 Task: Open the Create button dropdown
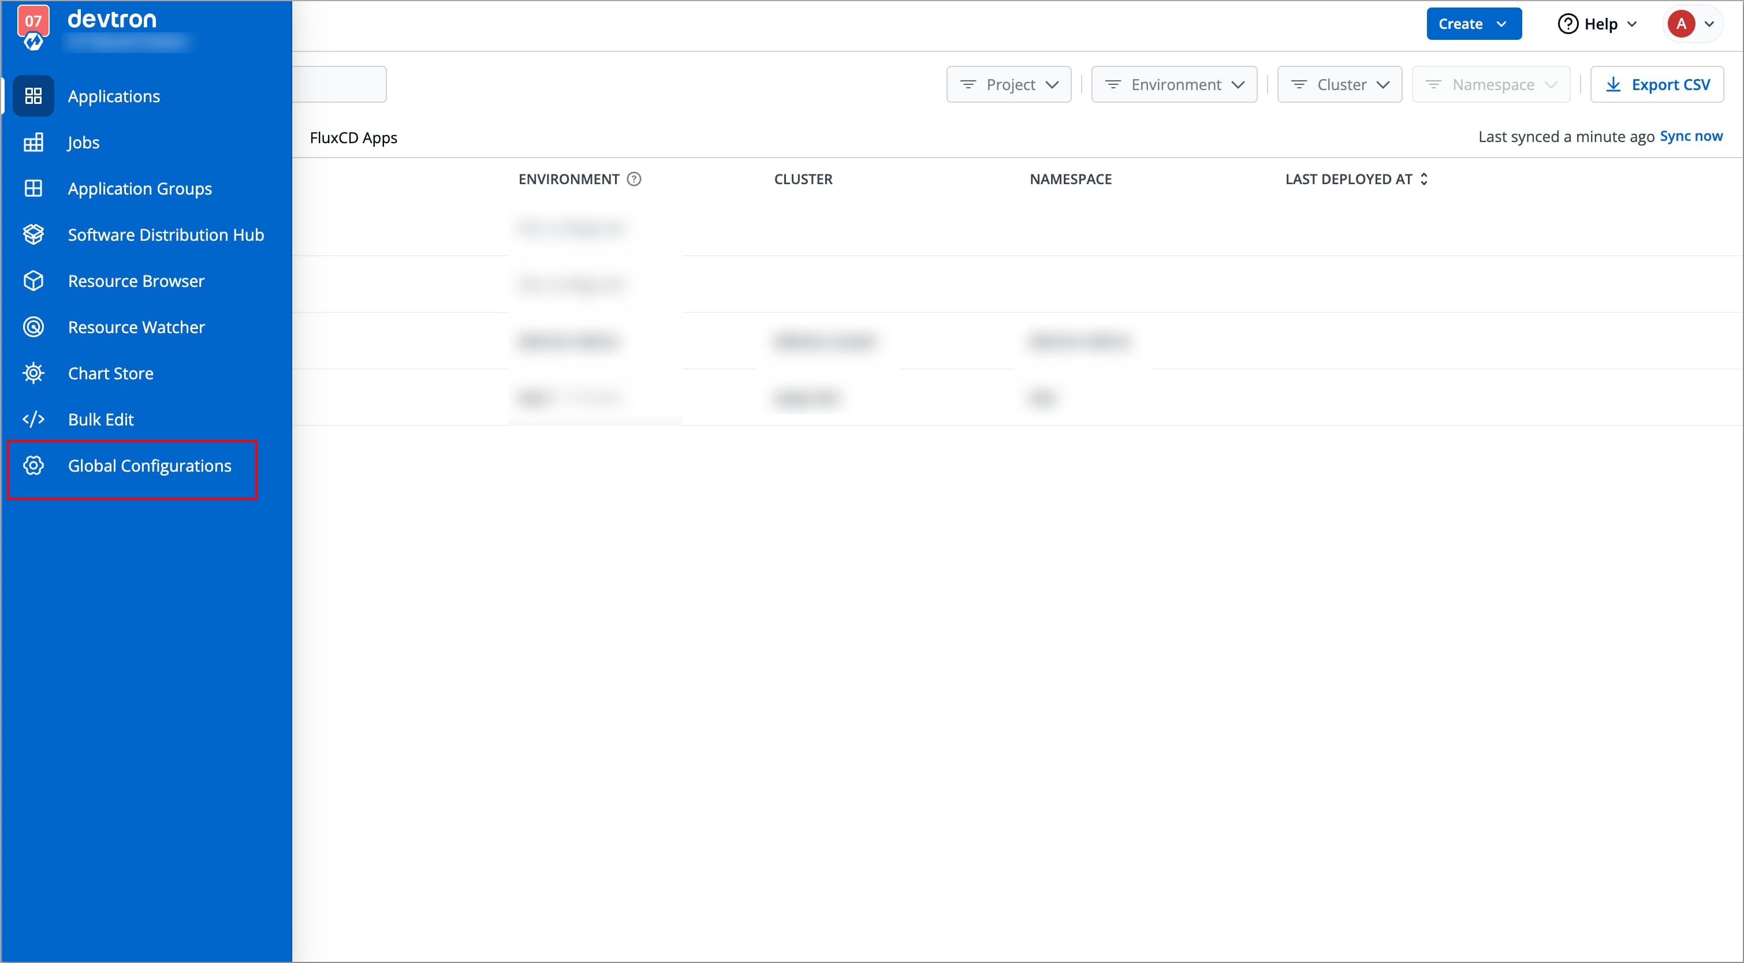(1473, 24)
